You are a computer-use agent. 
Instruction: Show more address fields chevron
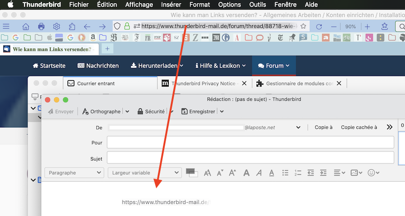(390, 127)
